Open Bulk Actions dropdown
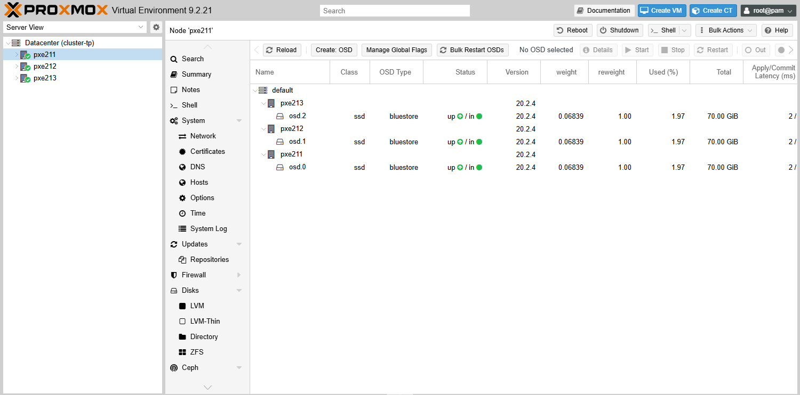The image size is (800, 395). coord(726,30)
